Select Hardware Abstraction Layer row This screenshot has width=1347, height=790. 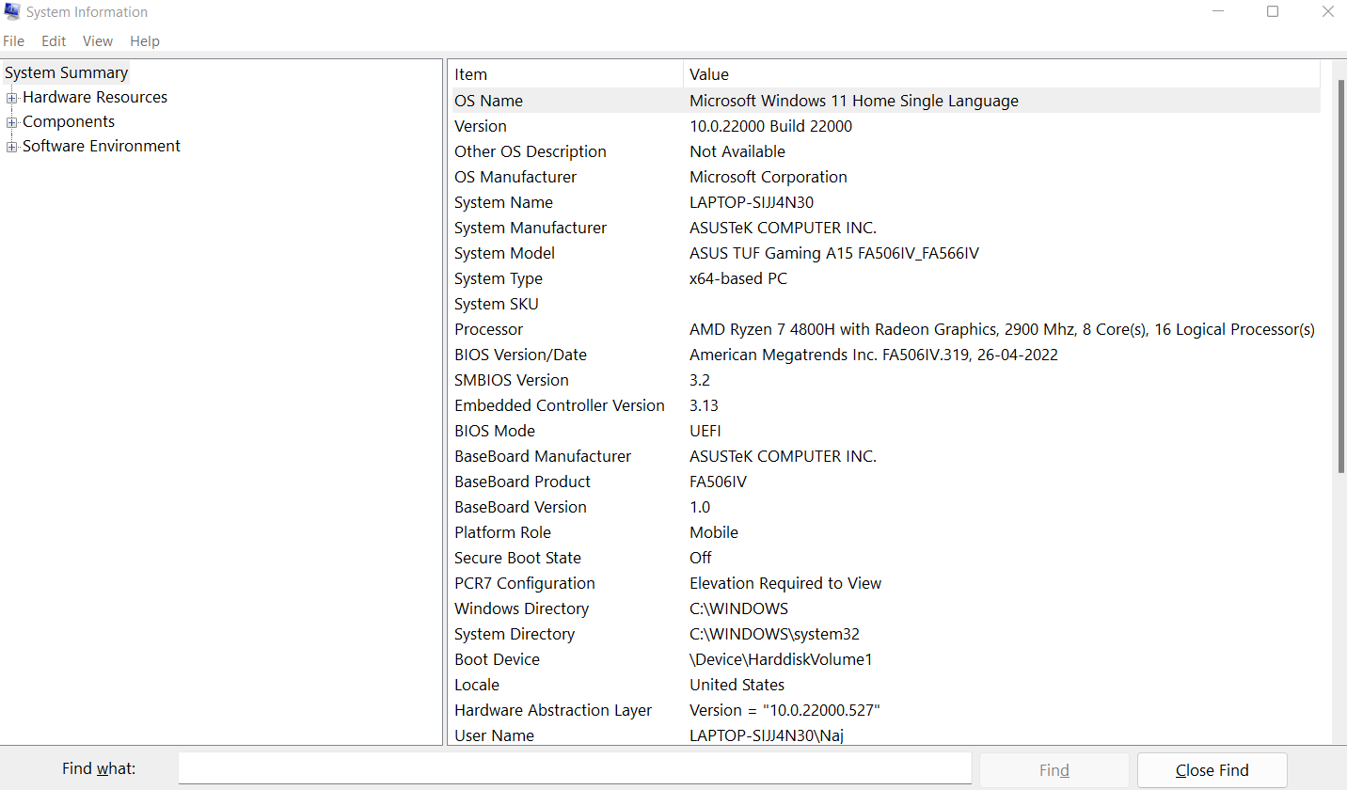[x=886, y=710]
